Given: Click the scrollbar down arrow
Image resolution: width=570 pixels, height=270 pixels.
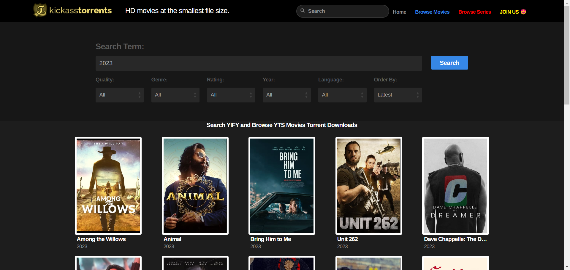Looking at the screenshot, I should click(x=567, y=267).
